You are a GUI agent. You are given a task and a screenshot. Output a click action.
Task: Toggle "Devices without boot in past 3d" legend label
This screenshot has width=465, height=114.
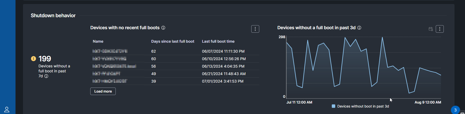pos(363,106)
